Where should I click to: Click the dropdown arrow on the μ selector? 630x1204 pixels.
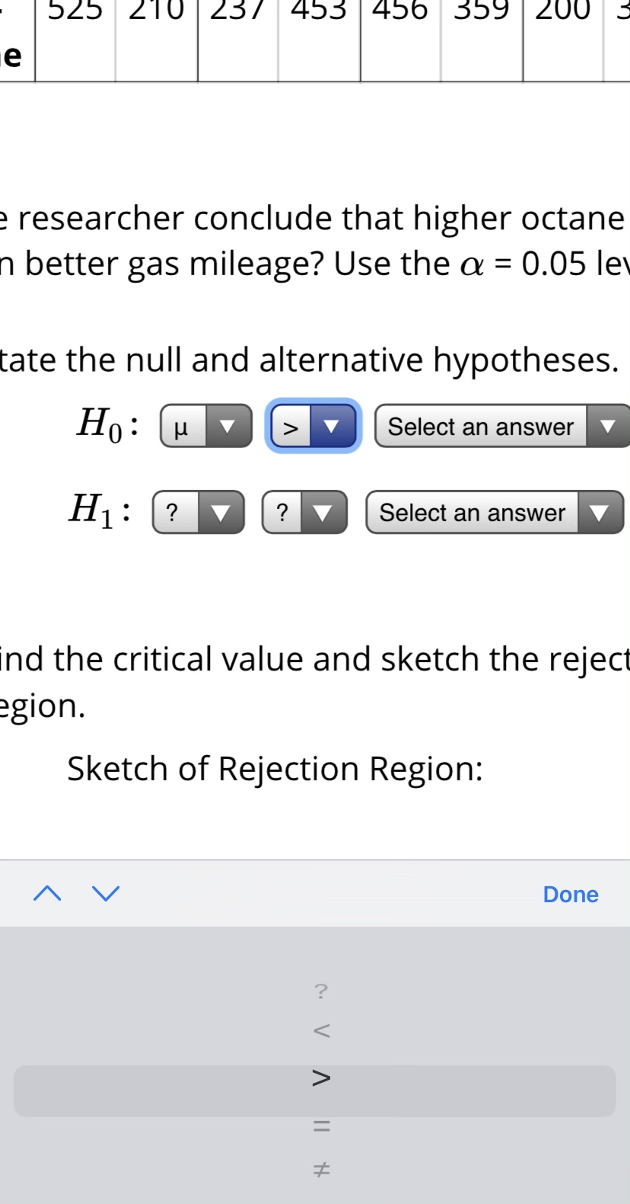pos(228,427)
